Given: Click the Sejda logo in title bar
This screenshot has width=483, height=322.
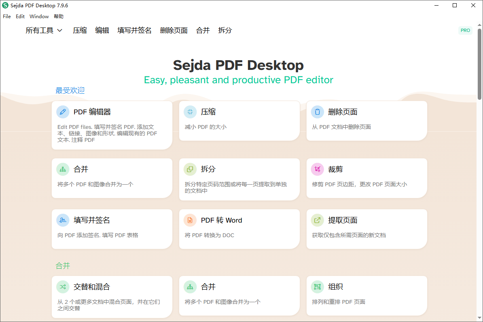Looking at the screenshot, I should coord(5,5).
